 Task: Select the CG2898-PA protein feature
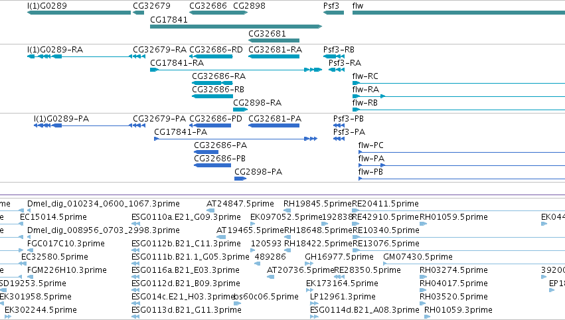(240, 179)
